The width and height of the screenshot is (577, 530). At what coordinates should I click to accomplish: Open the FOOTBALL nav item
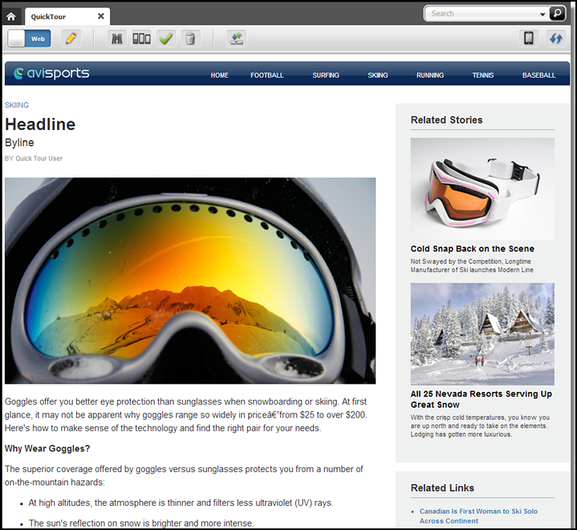pos(267,75)
